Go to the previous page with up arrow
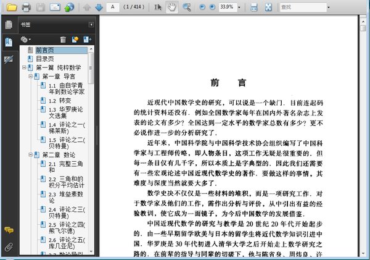 coord(87,7)
